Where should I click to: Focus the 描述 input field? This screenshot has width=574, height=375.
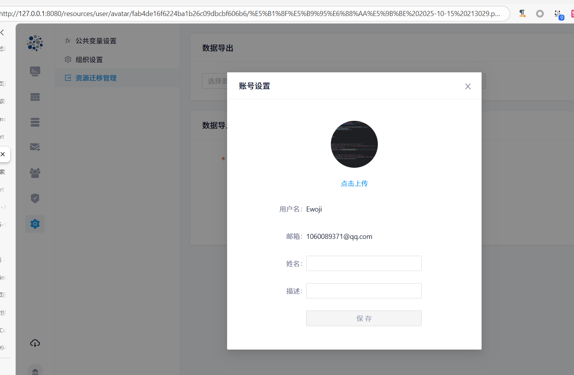(x=363, y=291)
